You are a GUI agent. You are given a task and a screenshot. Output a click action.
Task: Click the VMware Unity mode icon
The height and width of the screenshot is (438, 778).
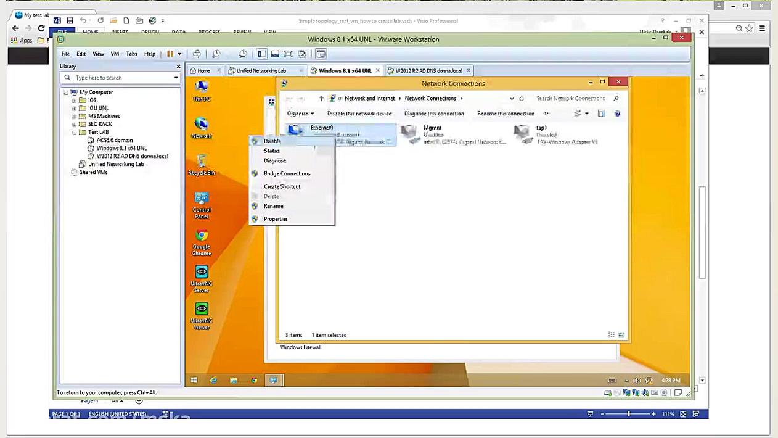pyautogui.click(x=302, y=54)
